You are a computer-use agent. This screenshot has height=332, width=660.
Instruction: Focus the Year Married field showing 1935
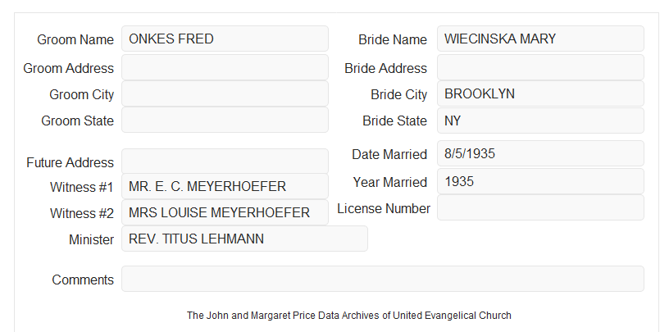point(540,181)
